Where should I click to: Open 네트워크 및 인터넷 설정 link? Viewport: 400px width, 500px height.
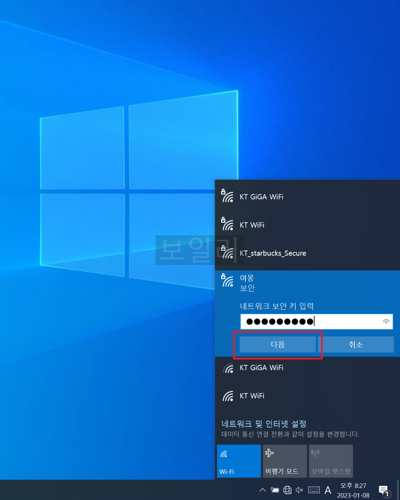264,424
